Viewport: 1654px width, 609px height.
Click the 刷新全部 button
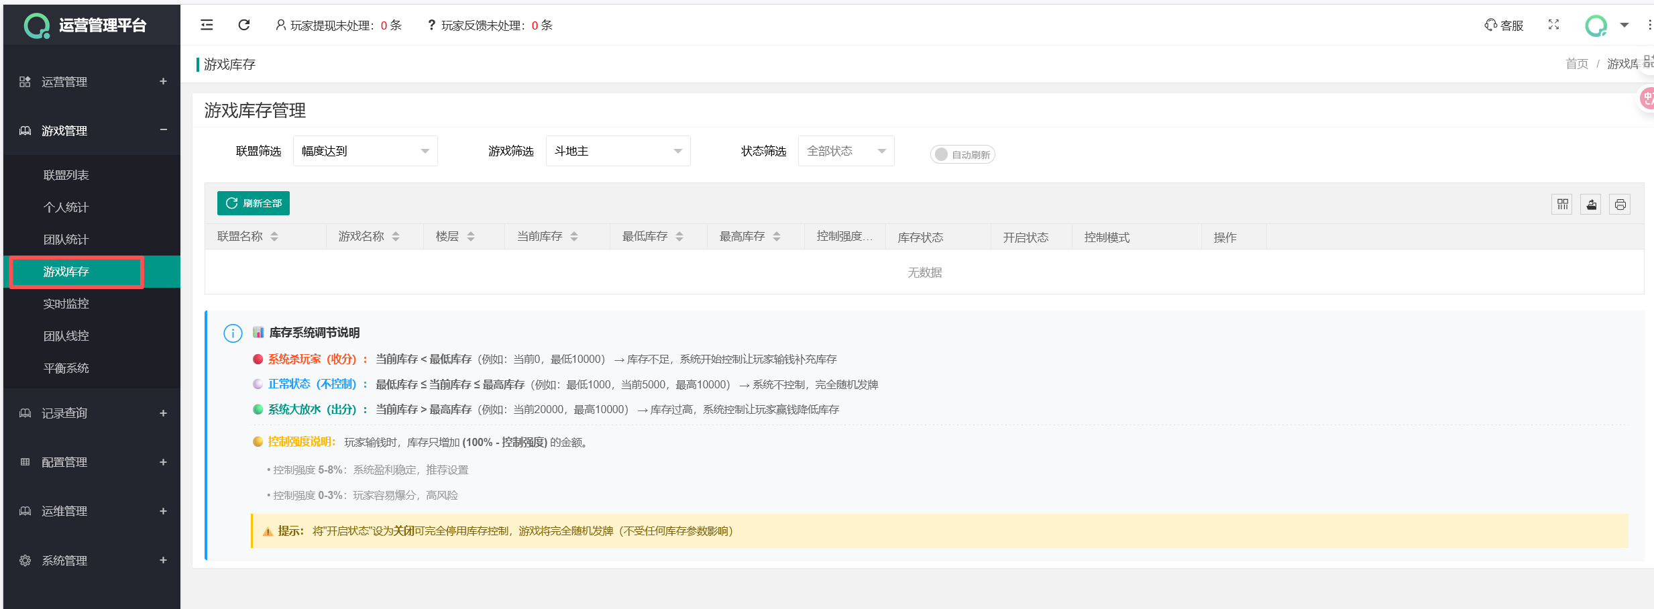pyautogui.click(x=254, y=203)
